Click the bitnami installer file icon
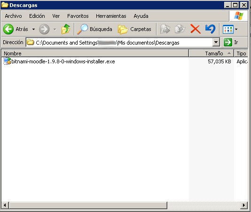 pyautogui.click(x=7, y=61)
